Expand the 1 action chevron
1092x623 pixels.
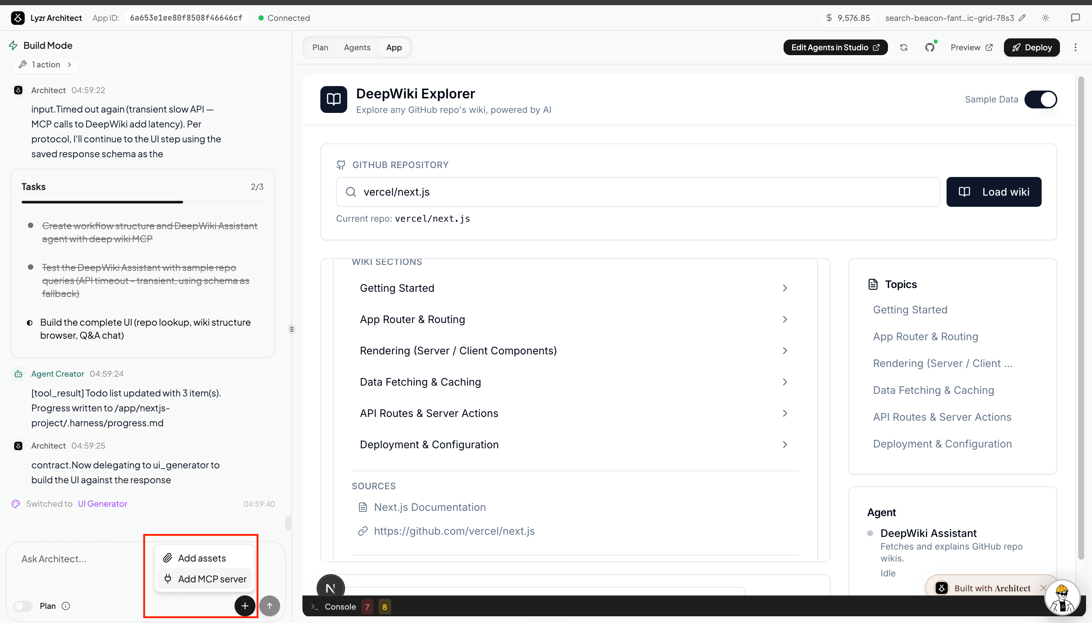pyautogui.click(x=69, y=64)
